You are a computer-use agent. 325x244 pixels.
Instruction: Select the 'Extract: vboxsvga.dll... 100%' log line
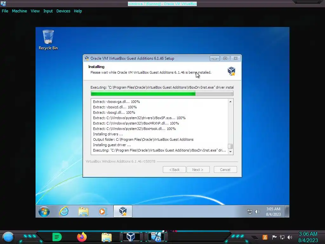point(116,102)
